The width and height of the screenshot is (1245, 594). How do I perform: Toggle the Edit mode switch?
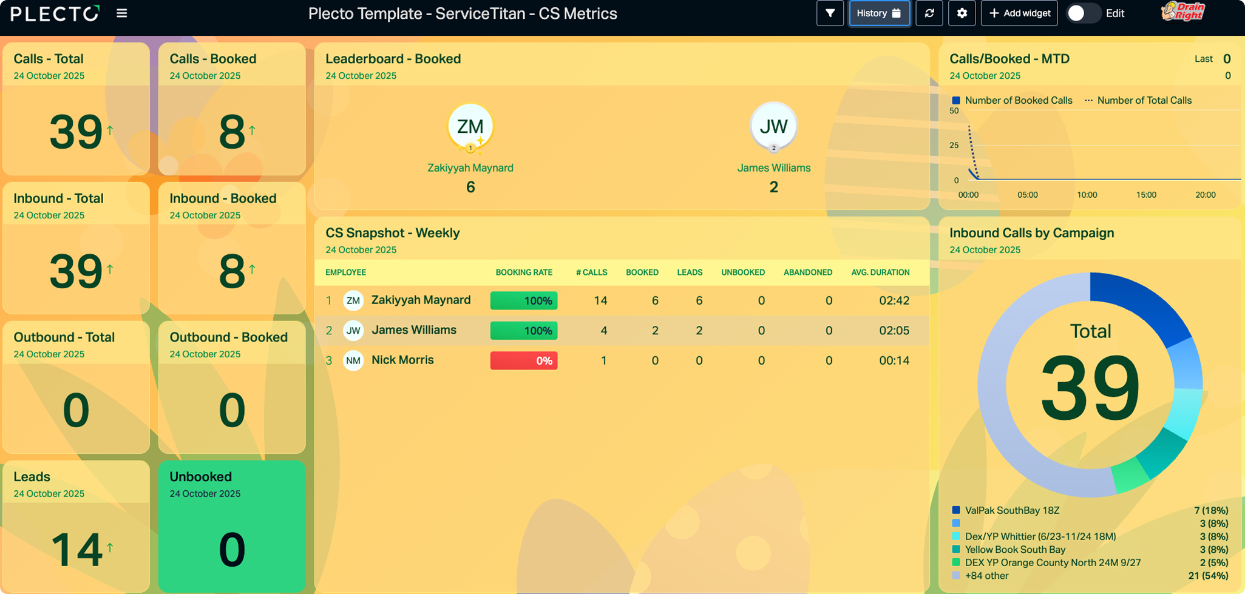click(x=1084, y=13)
